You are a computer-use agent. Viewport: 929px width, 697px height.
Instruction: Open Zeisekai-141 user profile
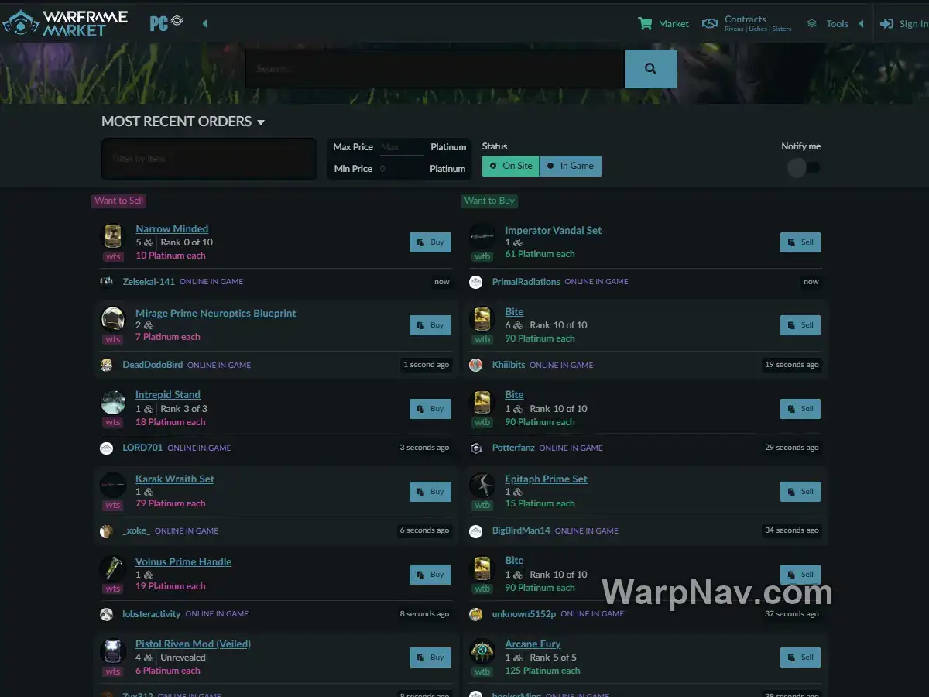149,282
